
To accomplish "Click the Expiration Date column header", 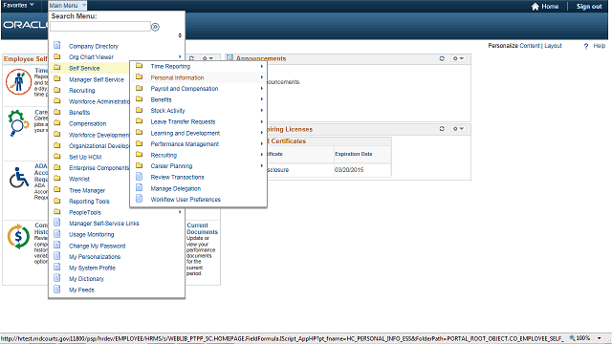I will pyautogui.click(x=362, y=154).
